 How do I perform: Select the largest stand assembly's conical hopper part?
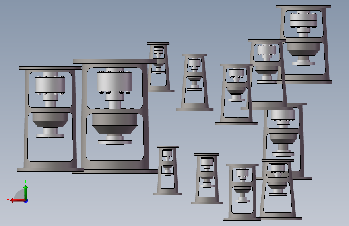[x=115, y=124]
